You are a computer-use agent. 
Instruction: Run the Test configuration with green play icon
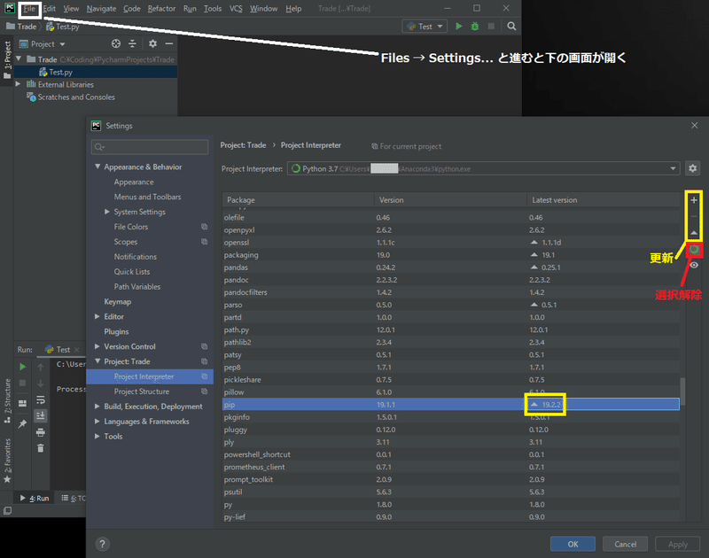point(459,27)
